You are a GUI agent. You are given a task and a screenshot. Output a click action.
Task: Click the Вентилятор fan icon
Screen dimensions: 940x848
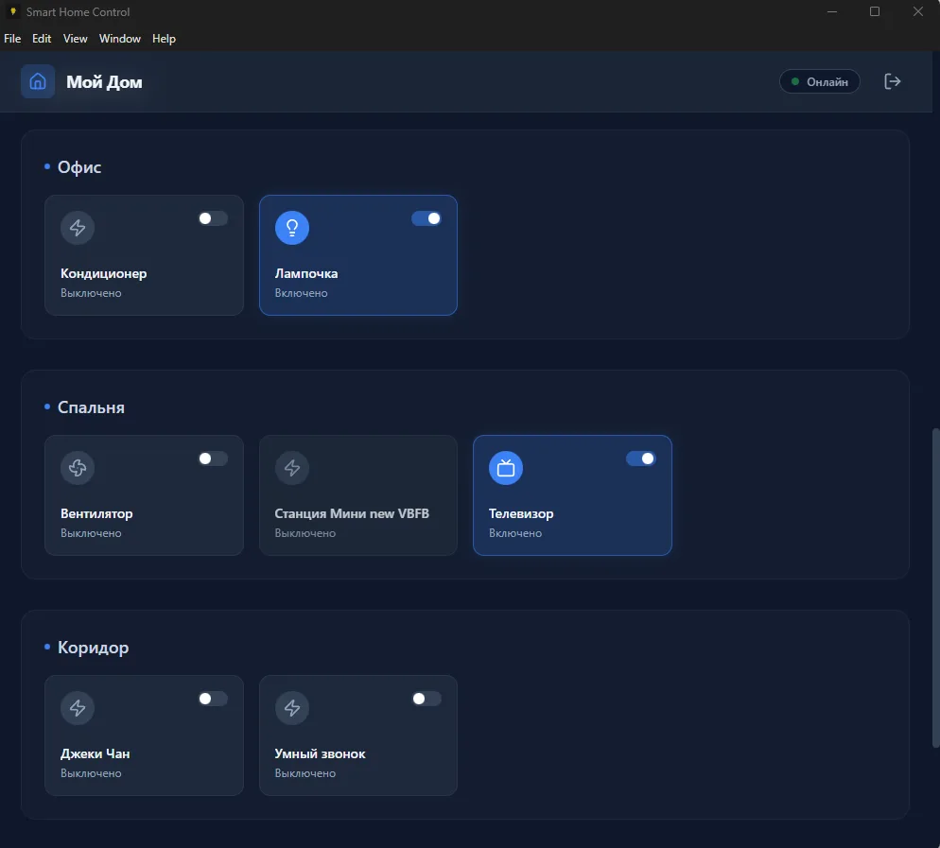[x=78, y=467]
